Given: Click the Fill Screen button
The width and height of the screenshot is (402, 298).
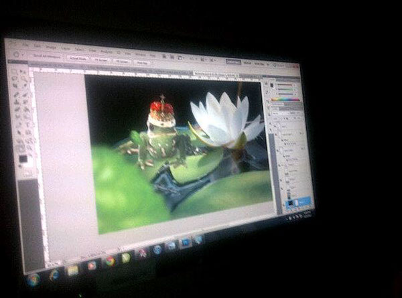Looking at the screenshot, I should 122,62.
